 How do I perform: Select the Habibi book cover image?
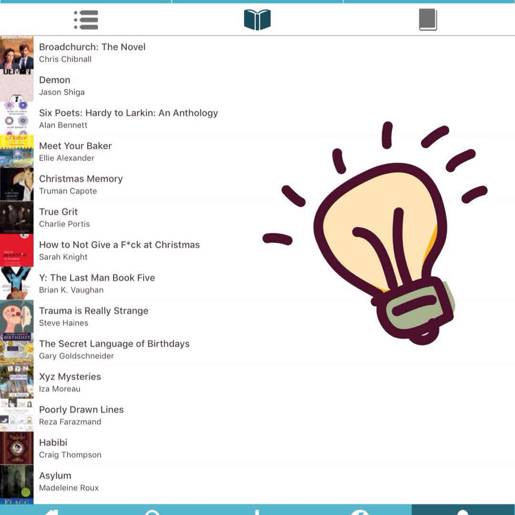[17, 448]
